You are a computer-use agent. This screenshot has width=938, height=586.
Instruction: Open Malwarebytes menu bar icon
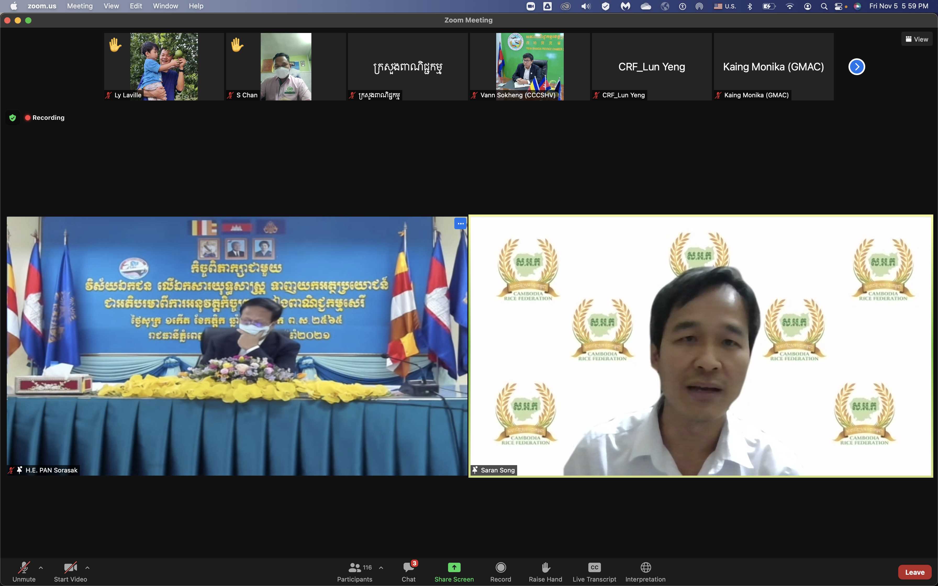point(625,6)
